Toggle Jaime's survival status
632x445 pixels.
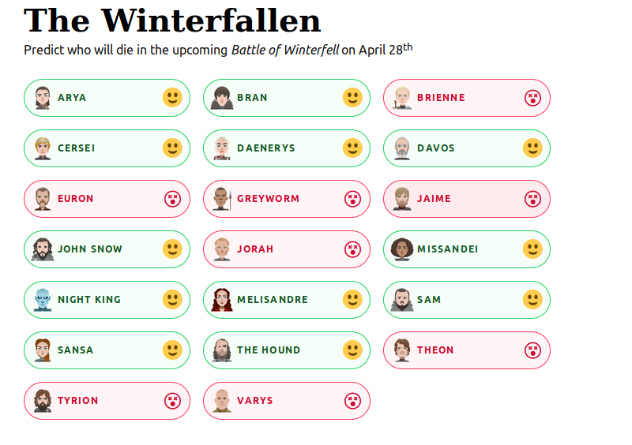[467, 199]
